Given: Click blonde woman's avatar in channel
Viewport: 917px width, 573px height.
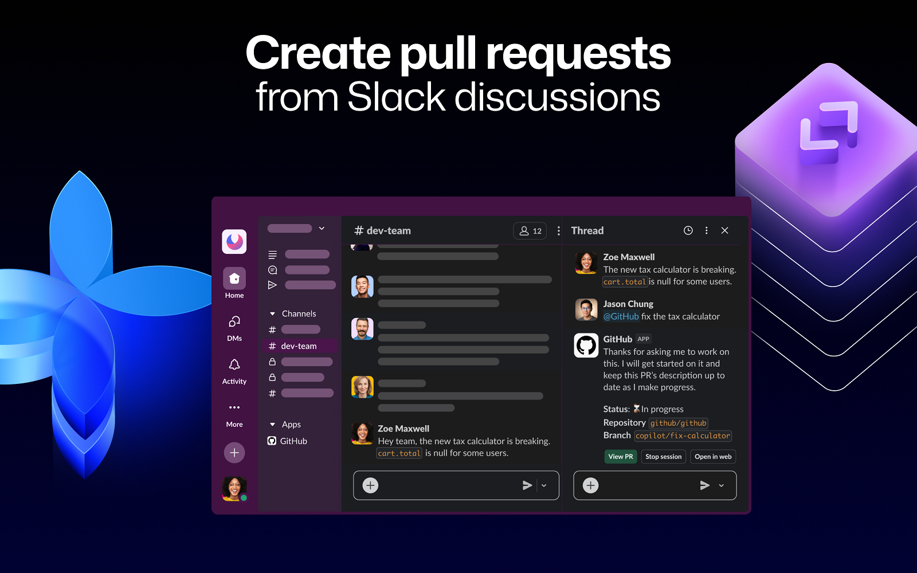Looking at the screenshot, I should [x=362, y=387].
